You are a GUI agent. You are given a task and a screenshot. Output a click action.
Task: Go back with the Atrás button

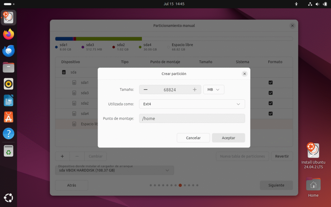click(x=71, y=185)
